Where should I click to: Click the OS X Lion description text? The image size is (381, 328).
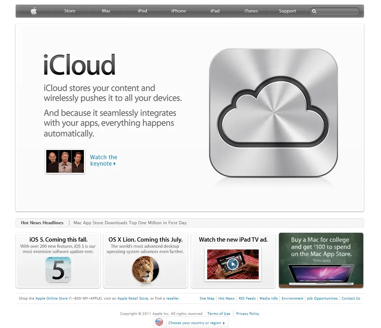click(x=145, y=249)
